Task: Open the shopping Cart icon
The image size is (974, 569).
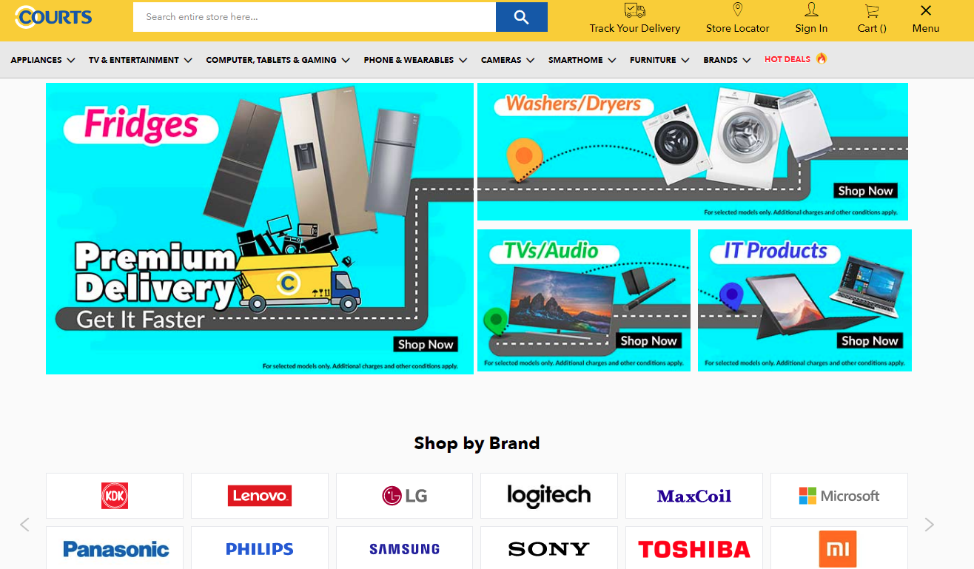Action: coord(872,10)
